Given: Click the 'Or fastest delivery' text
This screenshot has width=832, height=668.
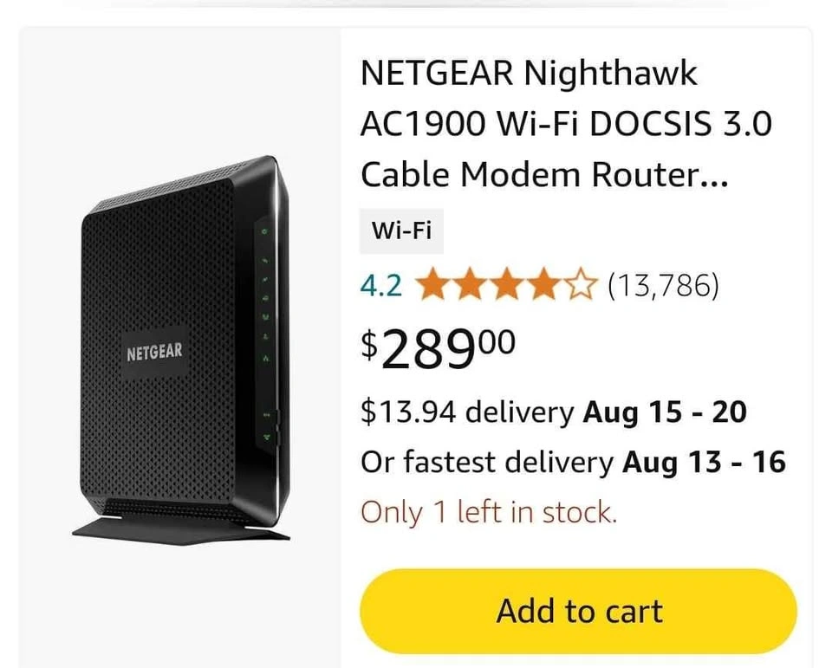Looking at the screenshot, I should coord(486,462).
